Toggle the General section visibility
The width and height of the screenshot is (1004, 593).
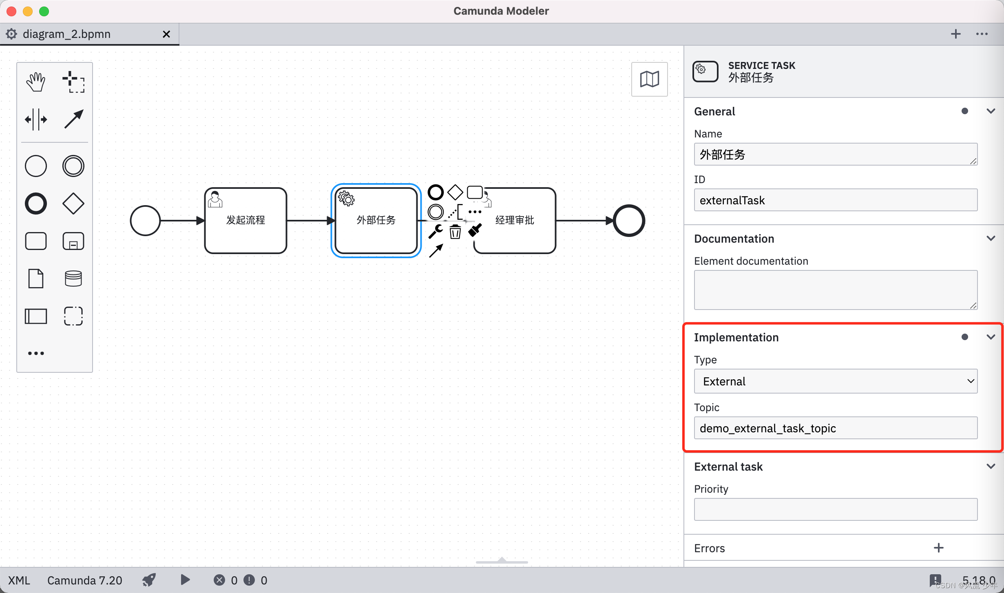pos(991,111)
